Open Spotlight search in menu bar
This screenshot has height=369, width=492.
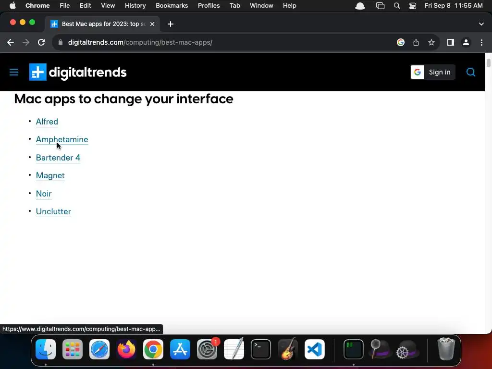click(x=397, y=6)
